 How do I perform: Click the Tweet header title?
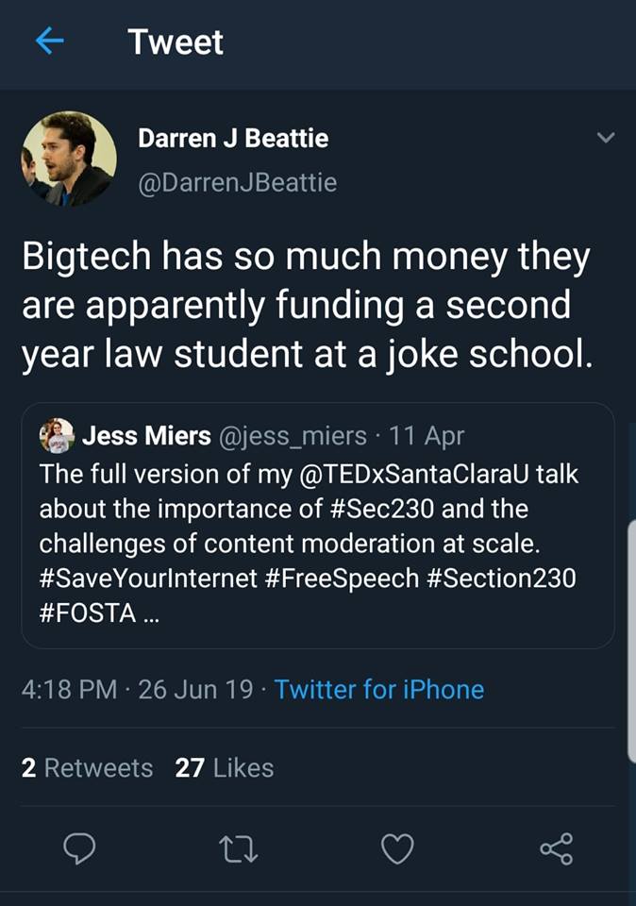coord(176,42)
